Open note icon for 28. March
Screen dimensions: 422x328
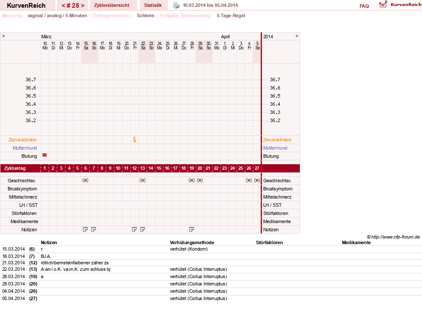[191, 229]
